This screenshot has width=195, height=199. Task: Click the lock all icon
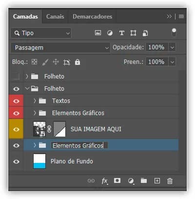pyautogui.click(x=78, y=62)
